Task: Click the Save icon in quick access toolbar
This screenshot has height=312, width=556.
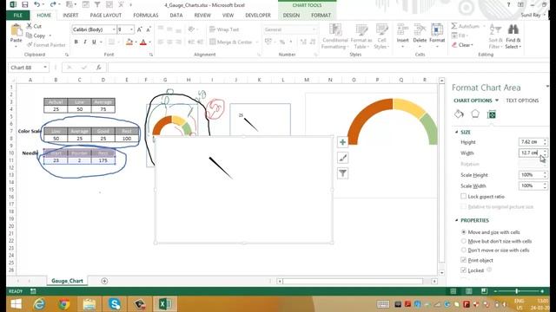Action: (25, 5)
